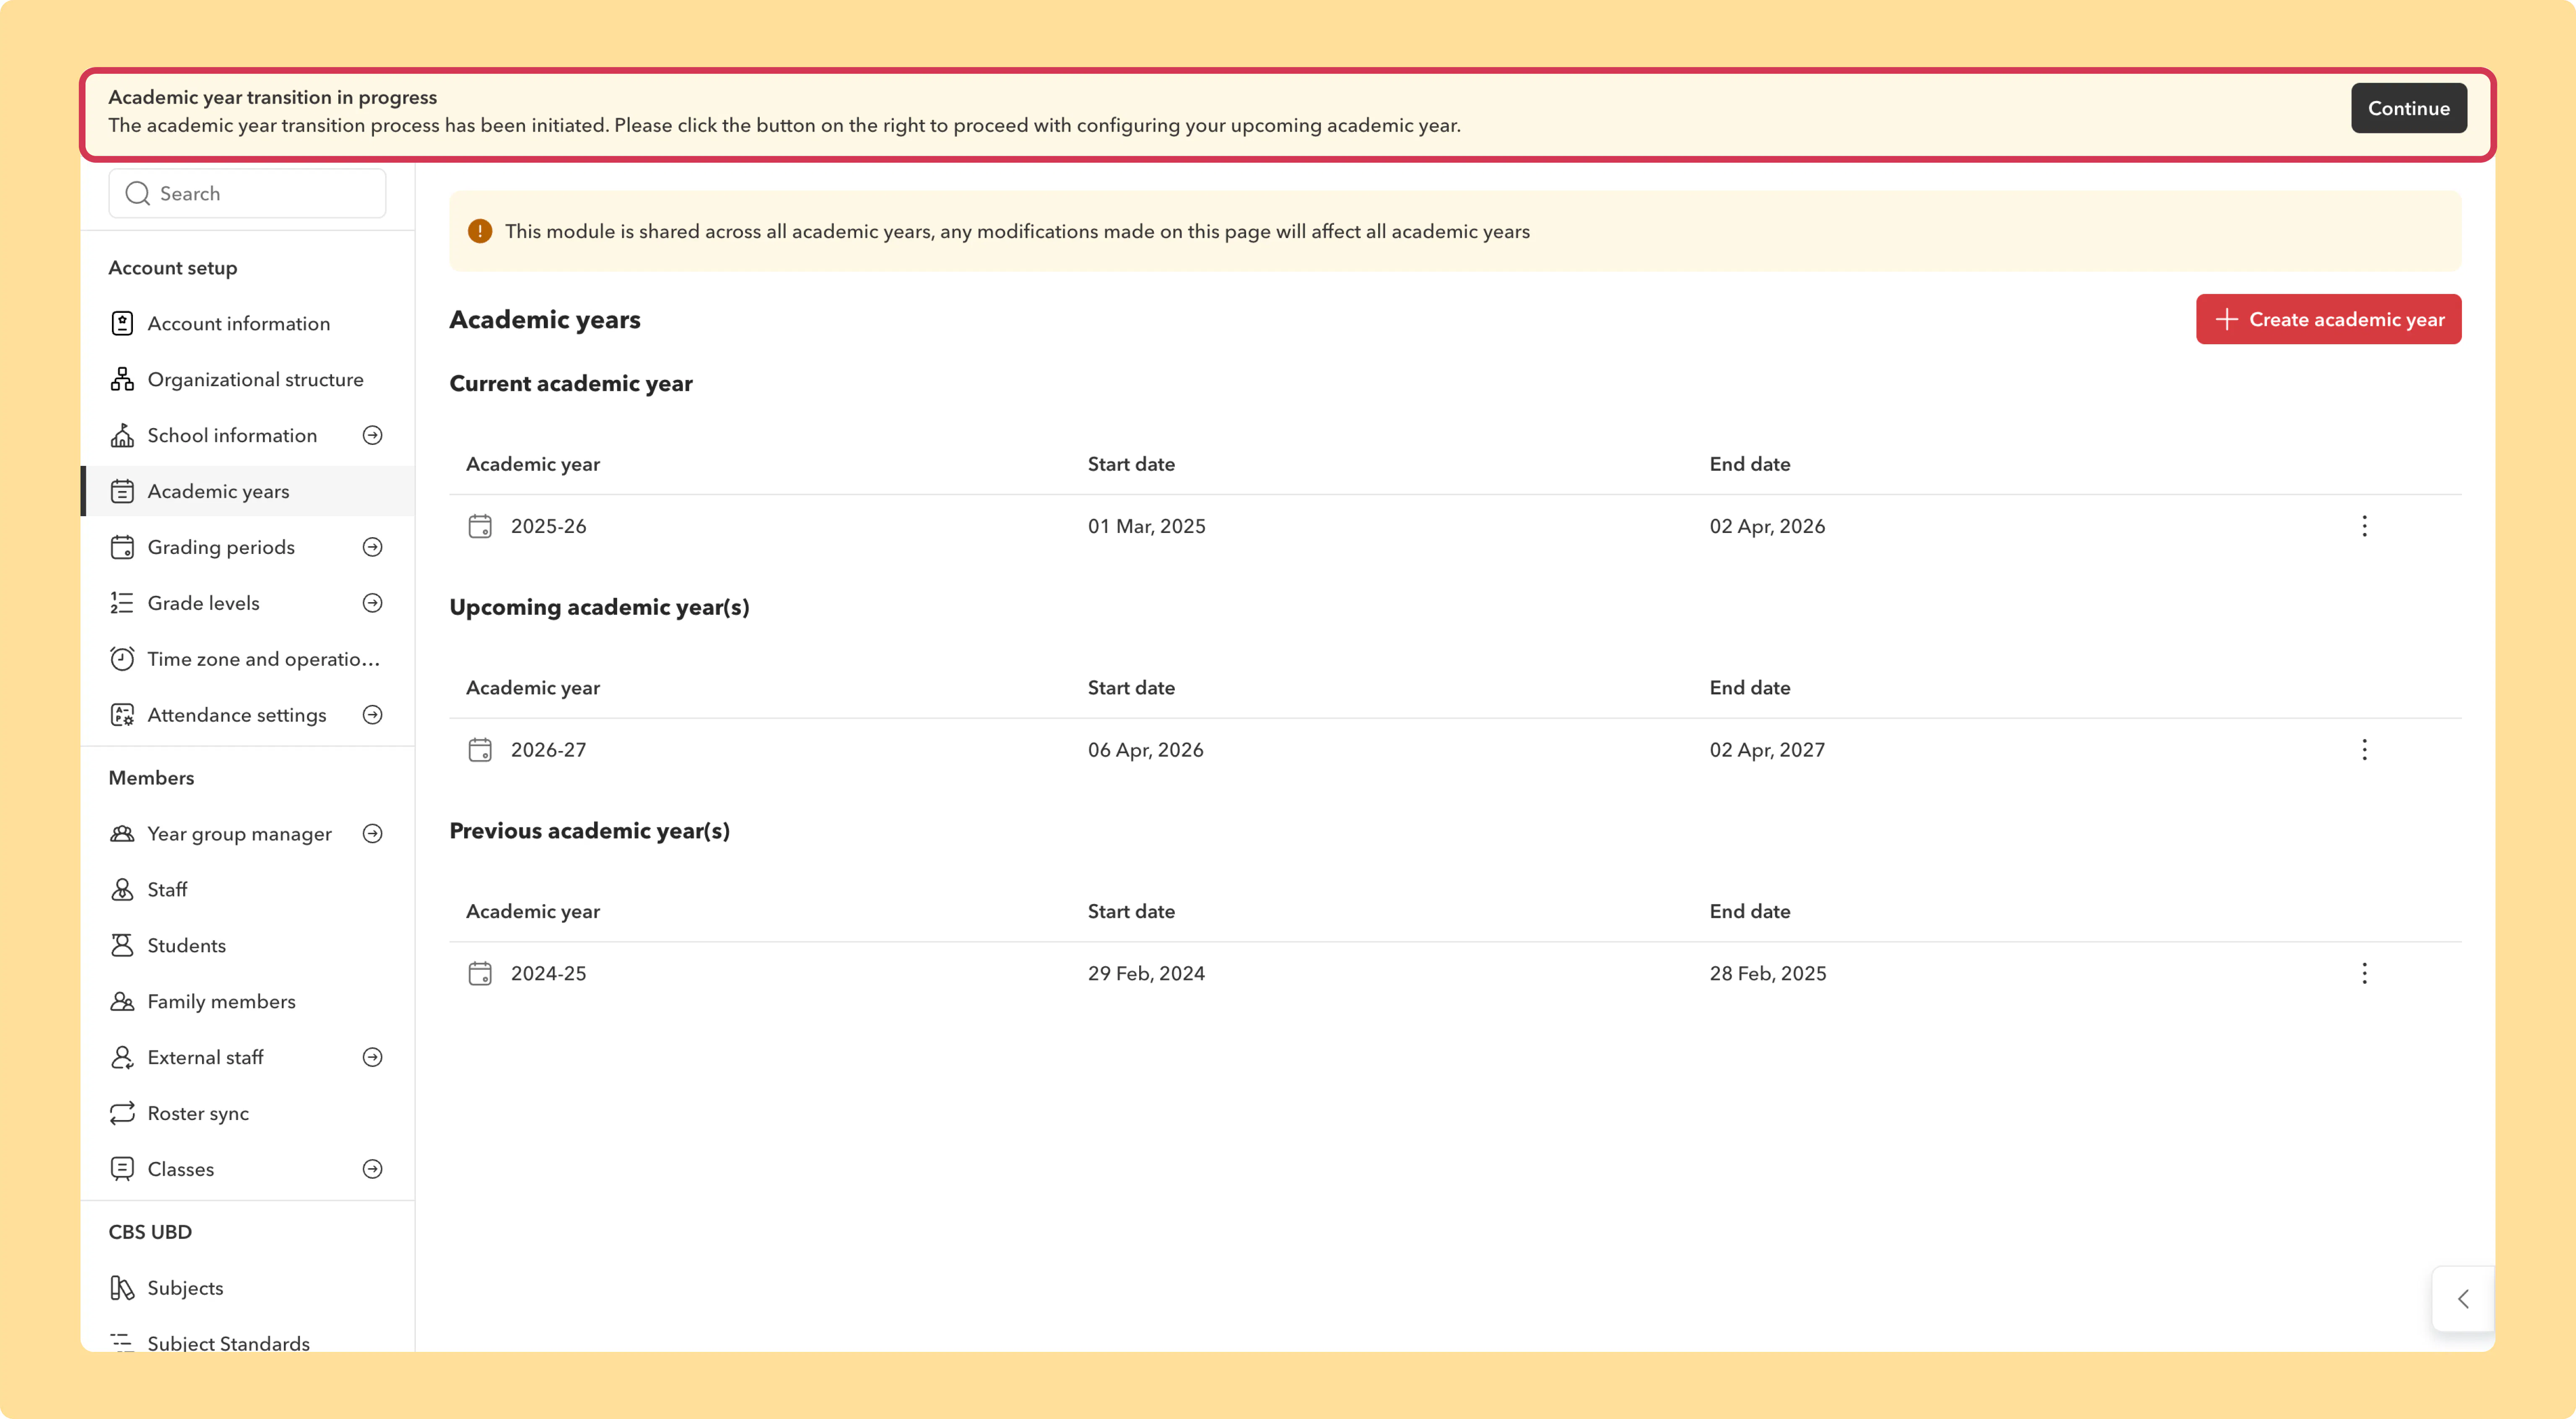Focus the sidebar Search field
2576x1419 pixels.
coord(247,193)
